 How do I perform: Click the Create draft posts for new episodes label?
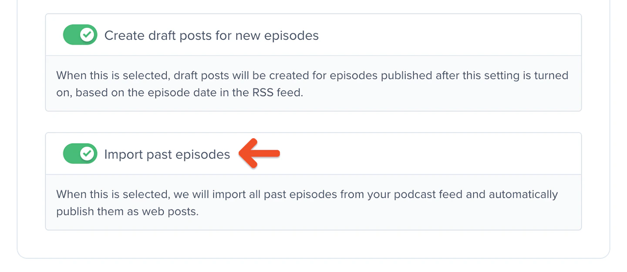point(211,35)
